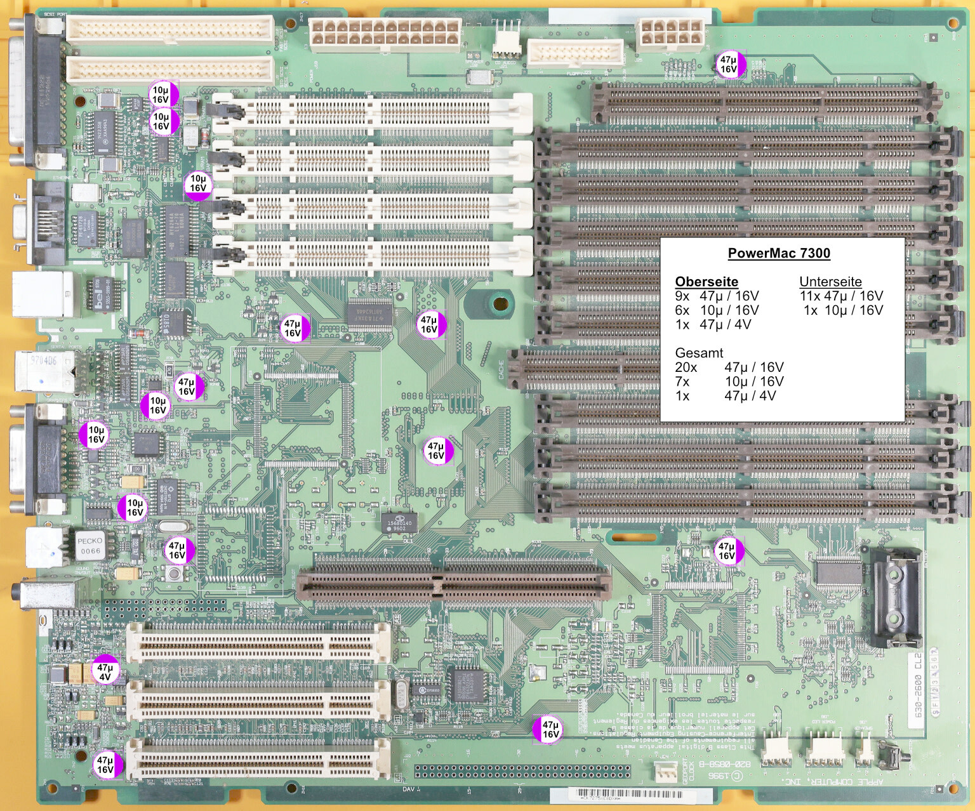975x811 pixels.
Task: Click the "7x 10µ / 16V" total line
Action: [729, 381]
